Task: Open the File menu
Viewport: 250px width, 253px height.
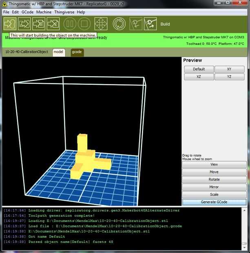Action: (6, 12)
